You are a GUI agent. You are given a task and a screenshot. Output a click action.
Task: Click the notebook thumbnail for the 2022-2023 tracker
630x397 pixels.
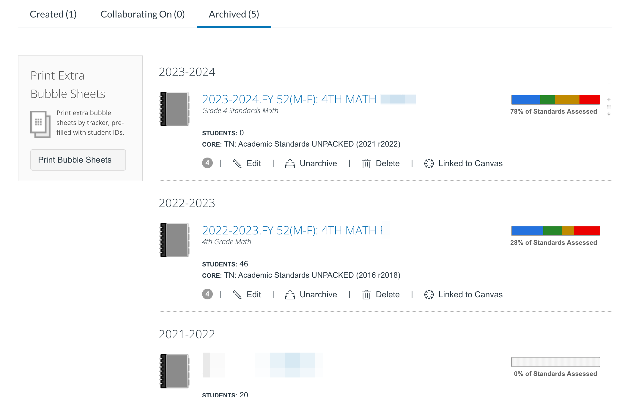(x=175, y=240)
